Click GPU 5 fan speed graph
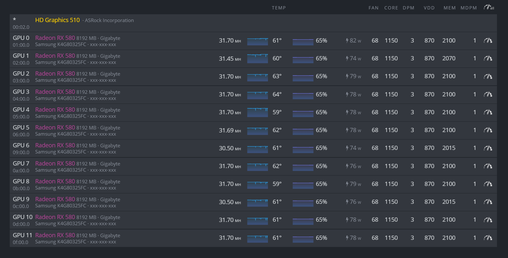 pyautogui.click(x=303, y=131)
